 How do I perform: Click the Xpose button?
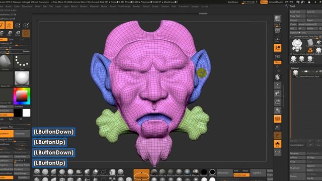(x=277, y=152)
